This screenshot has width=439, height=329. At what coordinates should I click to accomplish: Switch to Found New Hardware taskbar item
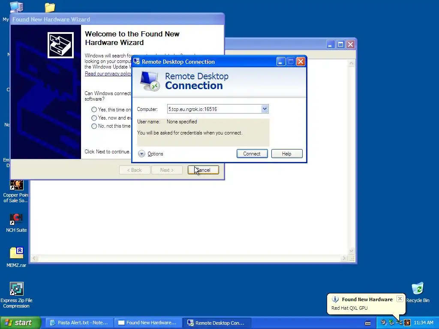(x=148, y=323)
